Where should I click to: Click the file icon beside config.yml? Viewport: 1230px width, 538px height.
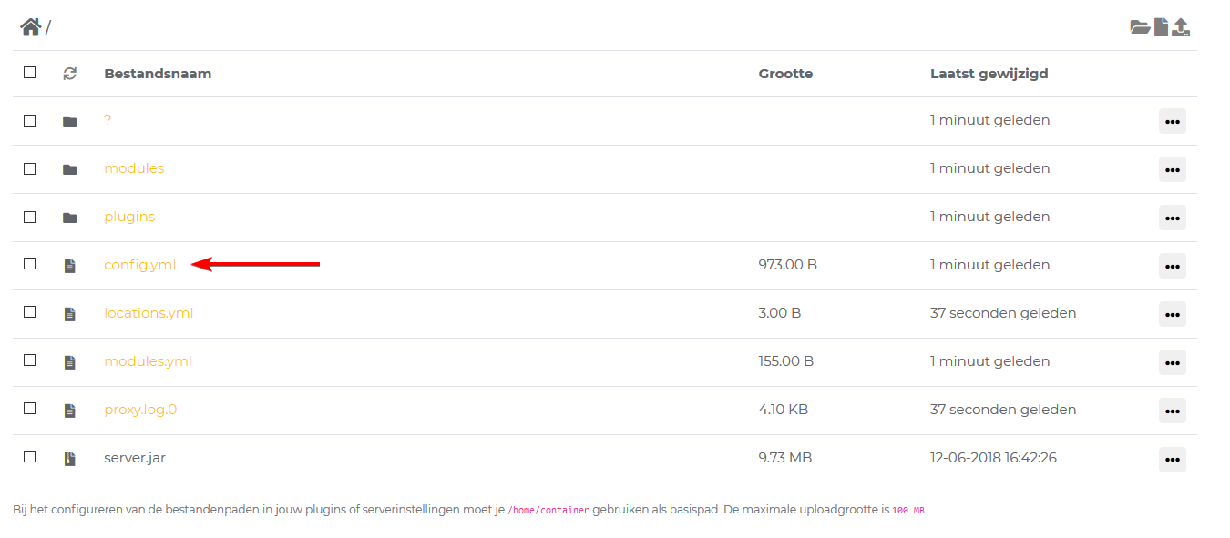click(69, 266)
